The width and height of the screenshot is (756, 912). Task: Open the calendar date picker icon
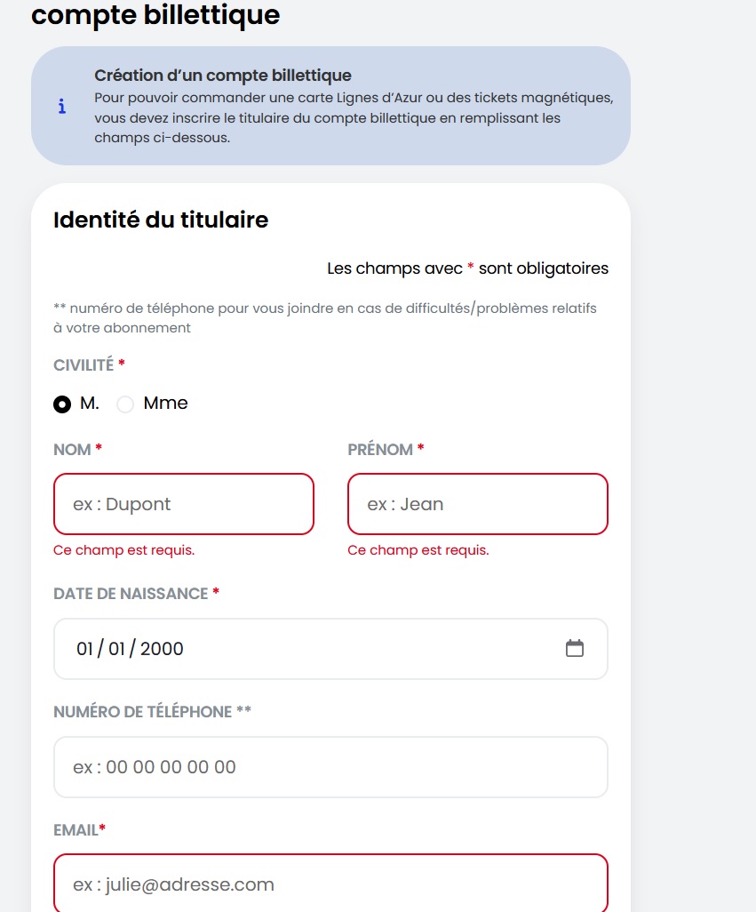click(x=575, y=648)
